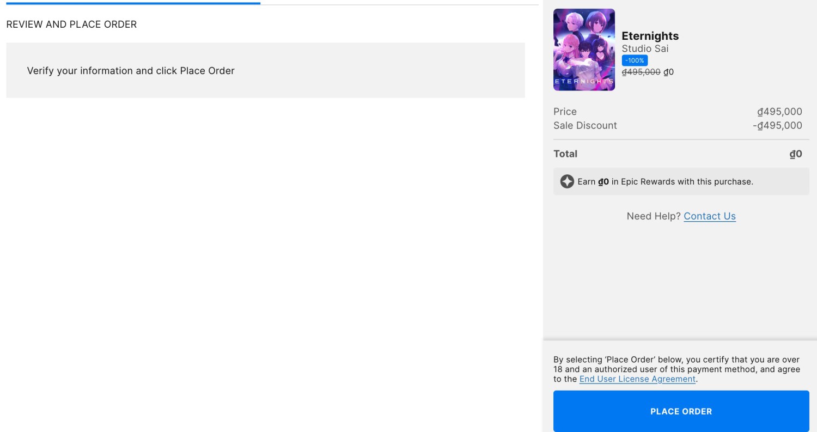The image size is (817, 432).
Task: Open the End User License Agreement link
Action: pyautogui.click(x=637, y=379)
